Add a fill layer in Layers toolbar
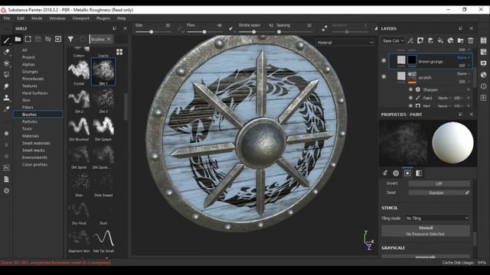Viewport: 490px width, 275px height. [440, 40]
